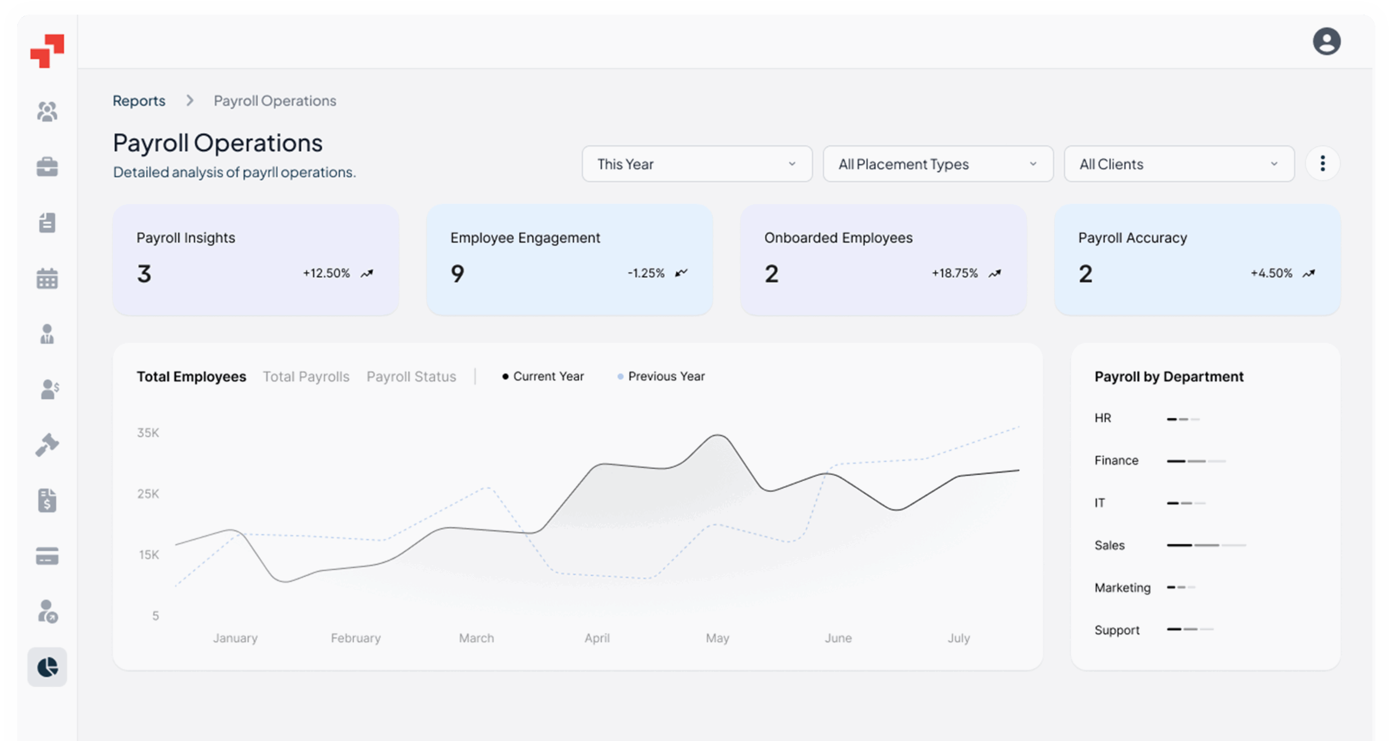Open the All Clients filter dropdown
1390x741 pixels.
[1178, 164]
